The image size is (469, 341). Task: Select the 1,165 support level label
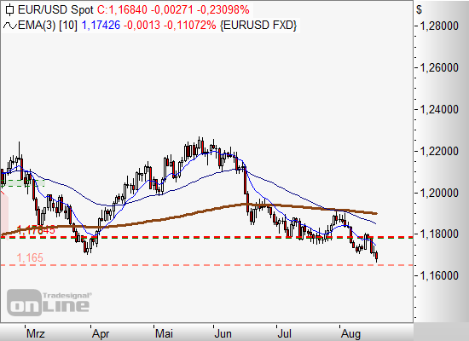pyautogui.click(x=30, y=257)
